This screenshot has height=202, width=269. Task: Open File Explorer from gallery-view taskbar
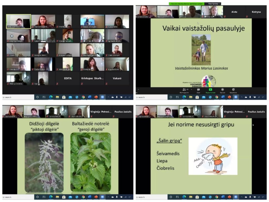click(57, 97)
